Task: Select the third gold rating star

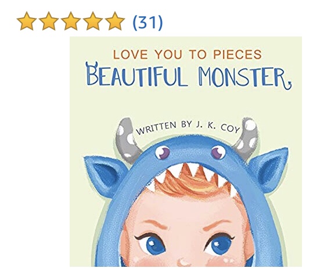Action: click(71, 21)
